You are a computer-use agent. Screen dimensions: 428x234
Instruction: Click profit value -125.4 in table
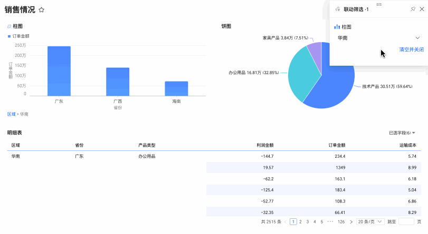coord(267,190)
